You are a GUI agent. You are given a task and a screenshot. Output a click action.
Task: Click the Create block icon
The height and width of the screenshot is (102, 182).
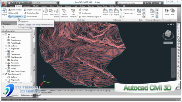[x=51, y=12]
